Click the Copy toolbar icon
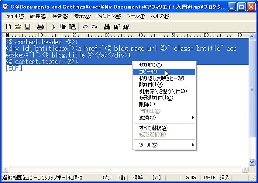 (63, 27)
